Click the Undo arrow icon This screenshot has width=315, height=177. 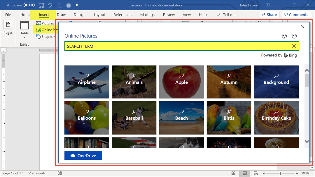[x=50, y=5]
